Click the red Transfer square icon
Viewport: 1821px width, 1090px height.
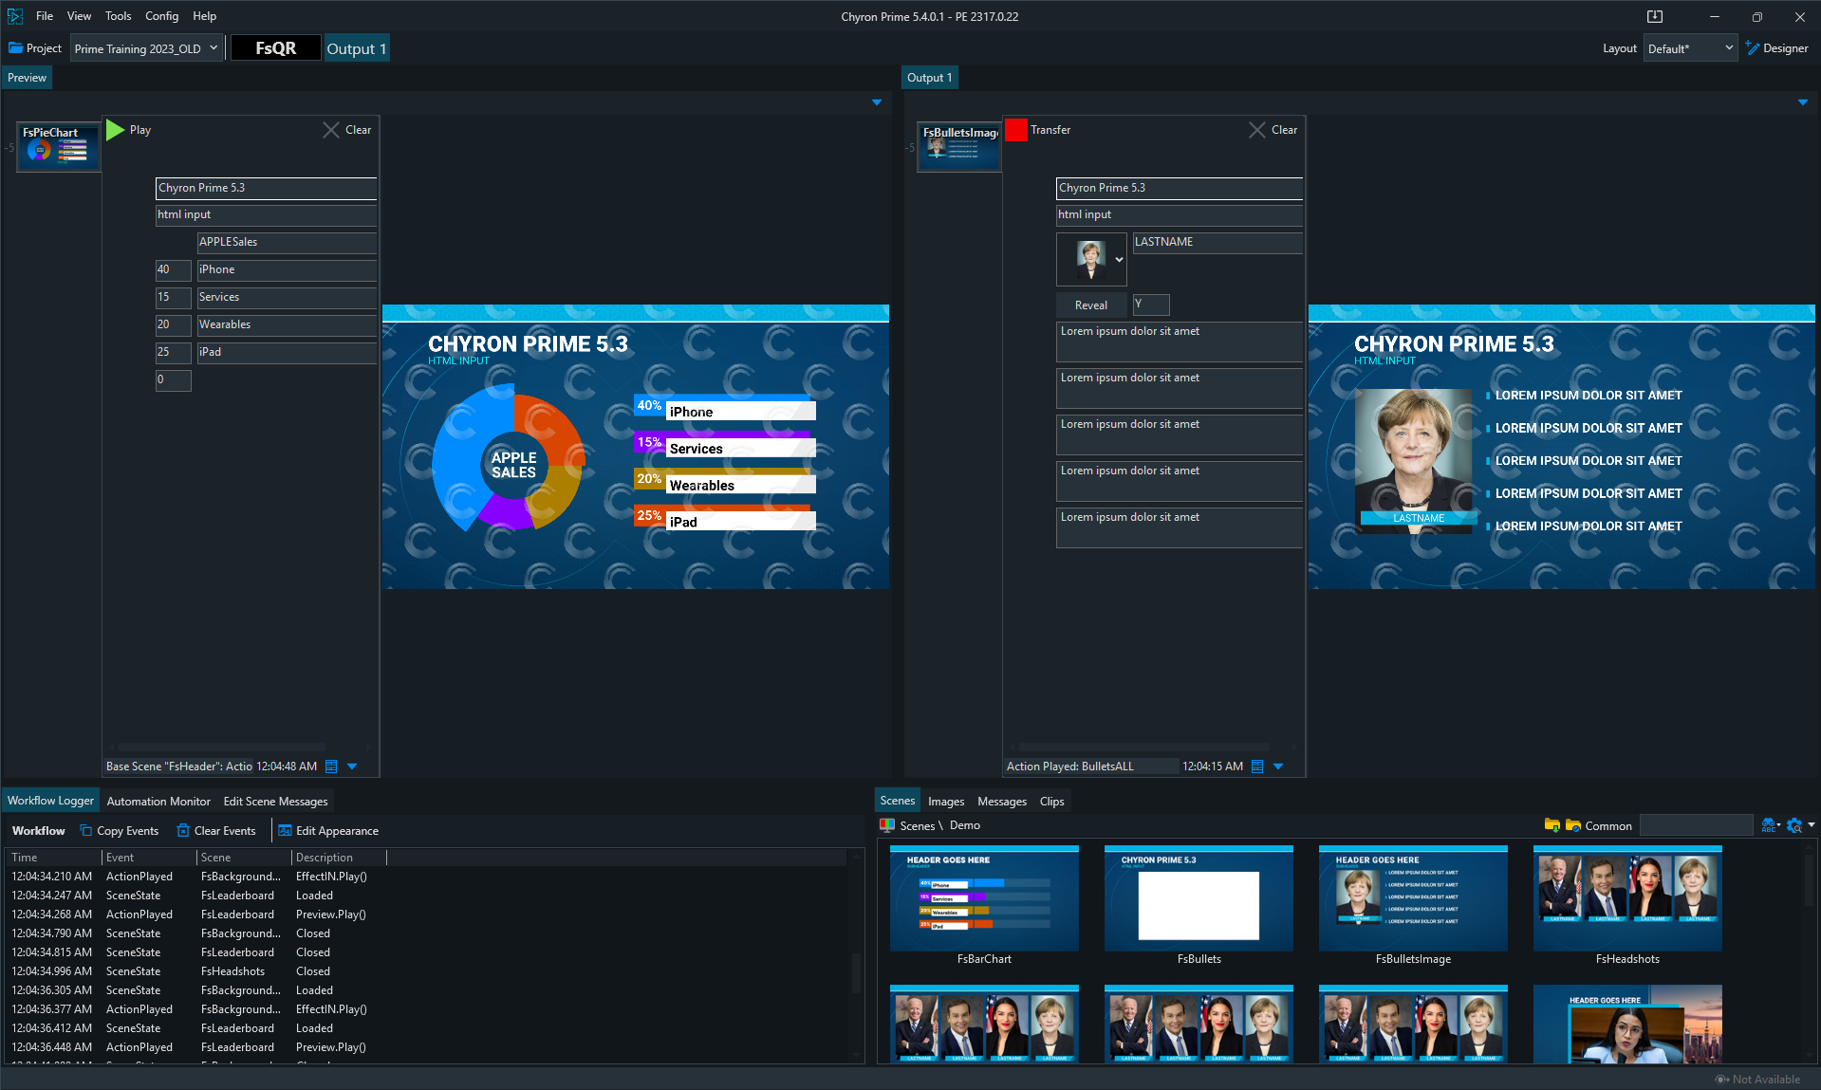click(x=1016, y=130)
